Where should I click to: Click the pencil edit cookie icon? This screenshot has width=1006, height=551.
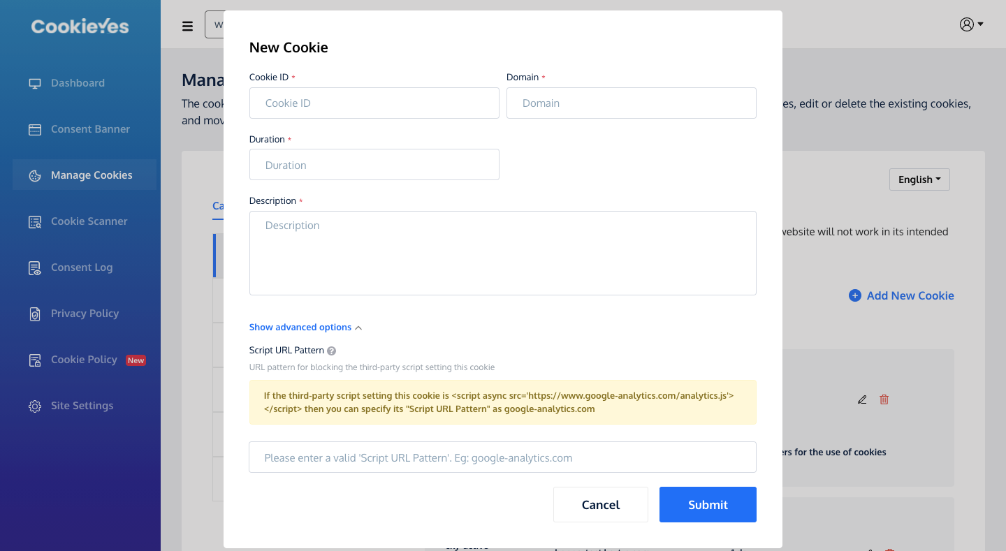[862, 399]
